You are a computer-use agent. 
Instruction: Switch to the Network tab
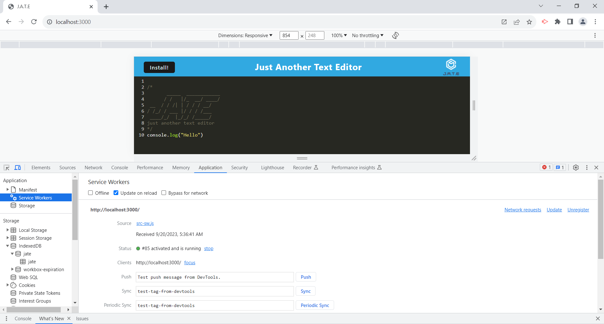(x=93, y=167)
